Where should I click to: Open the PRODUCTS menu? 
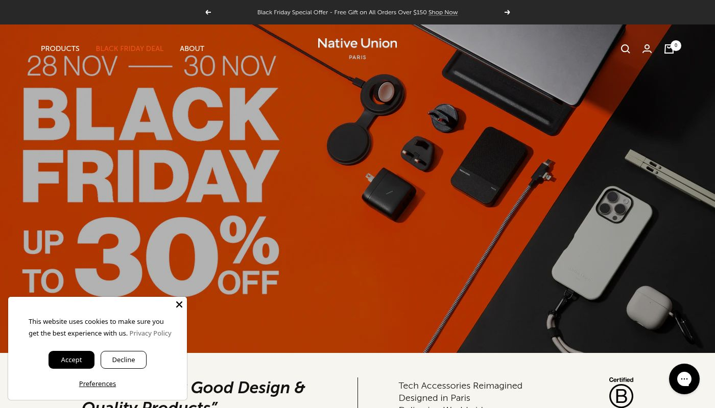60,49
